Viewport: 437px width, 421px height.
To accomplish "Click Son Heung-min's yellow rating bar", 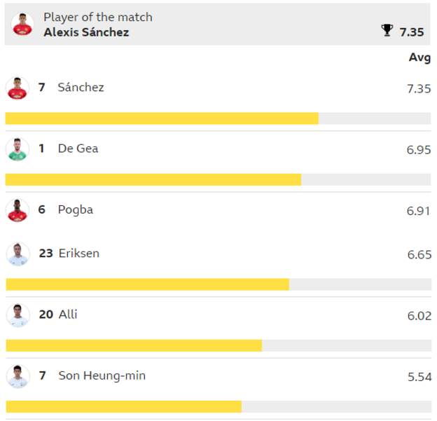I will click(124, 406).
